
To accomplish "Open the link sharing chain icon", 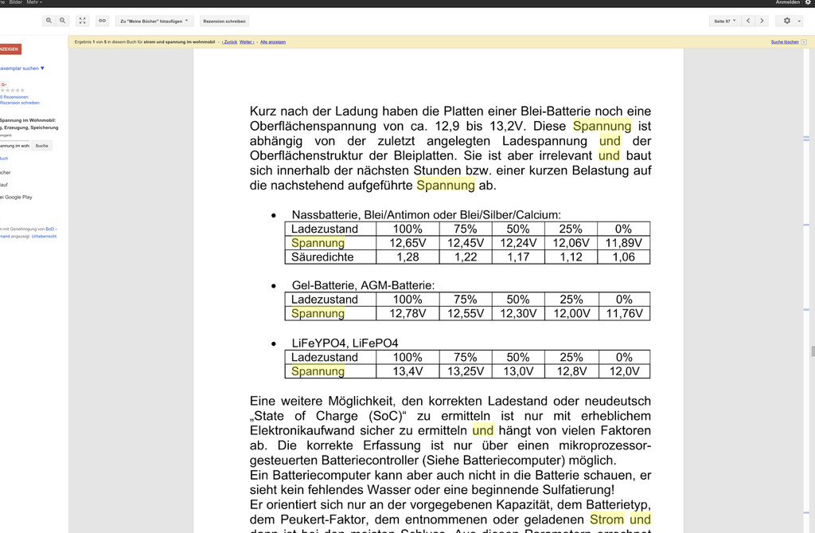I will point(103,21).
